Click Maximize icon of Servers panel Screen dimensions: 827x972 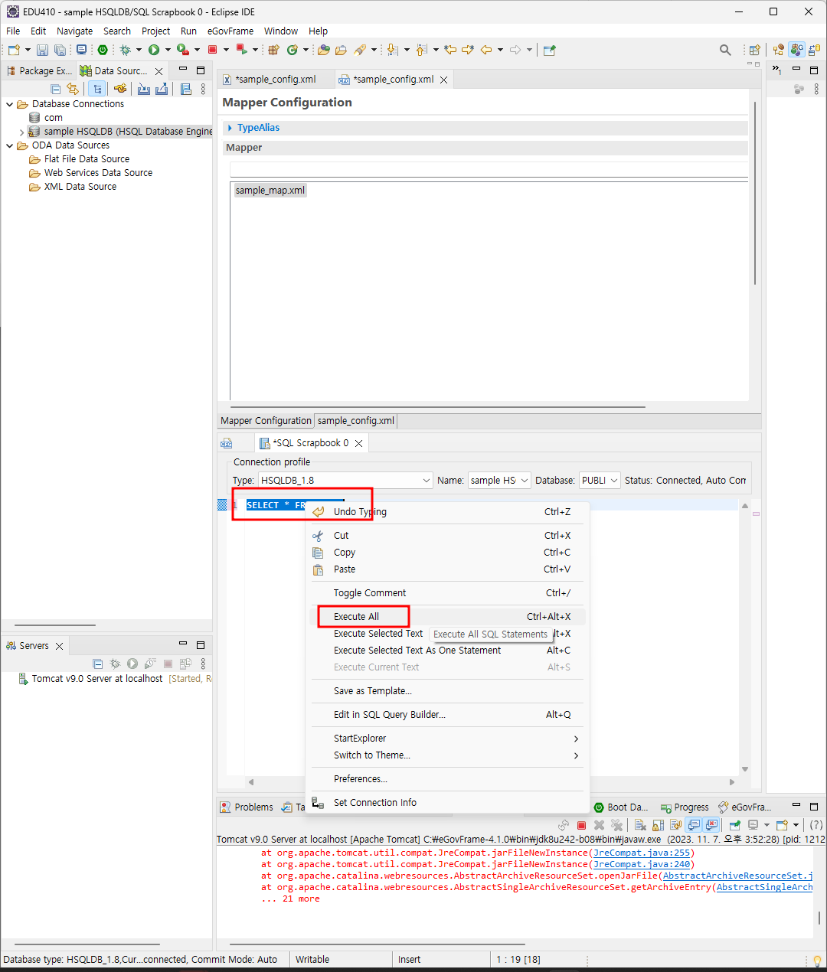201,644
